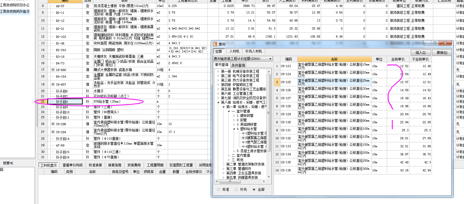Screen dimensions: 464x204
Task: Click the 插入(I) button
Action: click(421, 53)
